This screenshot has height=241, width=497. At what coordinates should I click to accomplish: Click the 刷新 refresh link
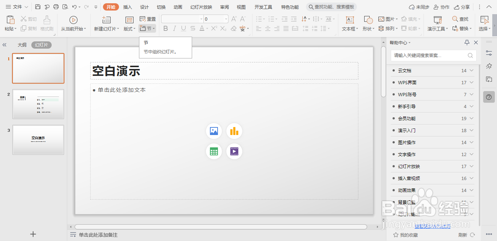point(467,235)
